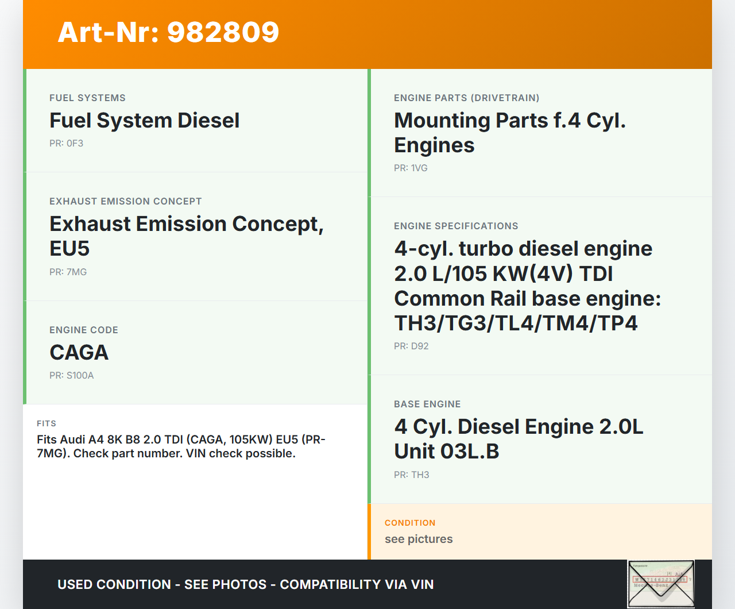735x609 pixels.
Task: Select the Fuel System Diesel heading
Action: point(144,121)
